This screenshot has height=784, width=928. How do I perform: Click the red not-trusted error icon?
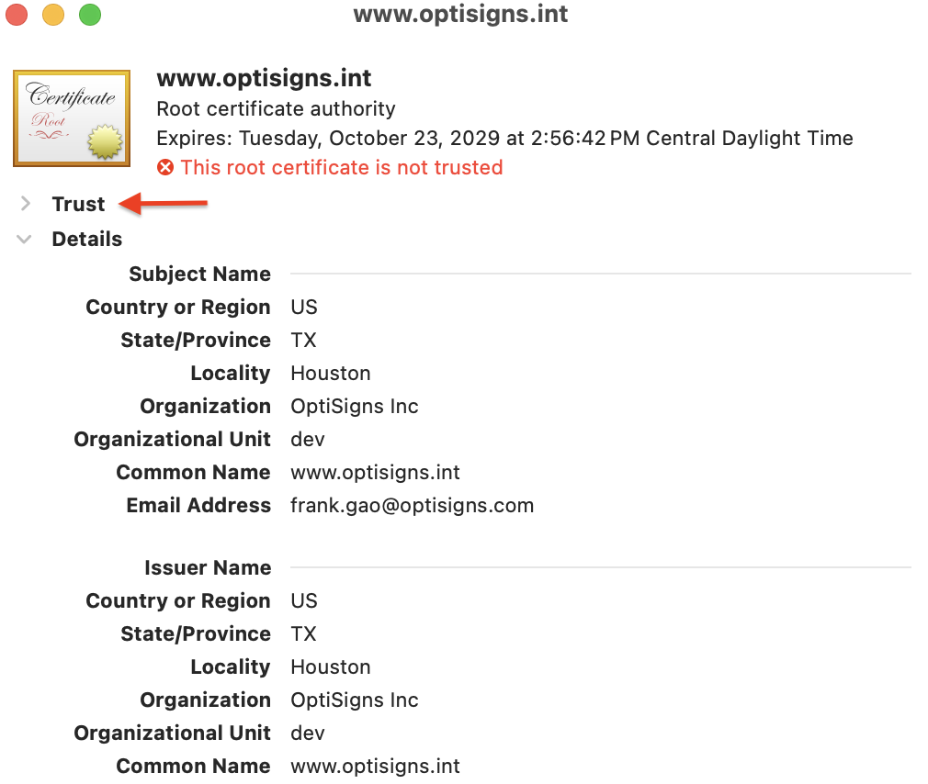click(x=165, y=168)
